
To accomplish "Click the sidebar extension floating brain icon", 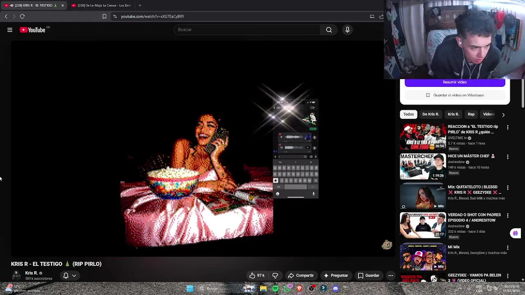I will point(515,234).
